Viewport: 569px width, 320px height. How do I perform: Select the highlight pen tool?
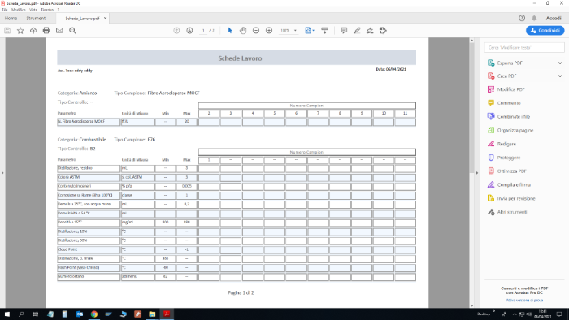pyautogui.click(x=357, y=31)
